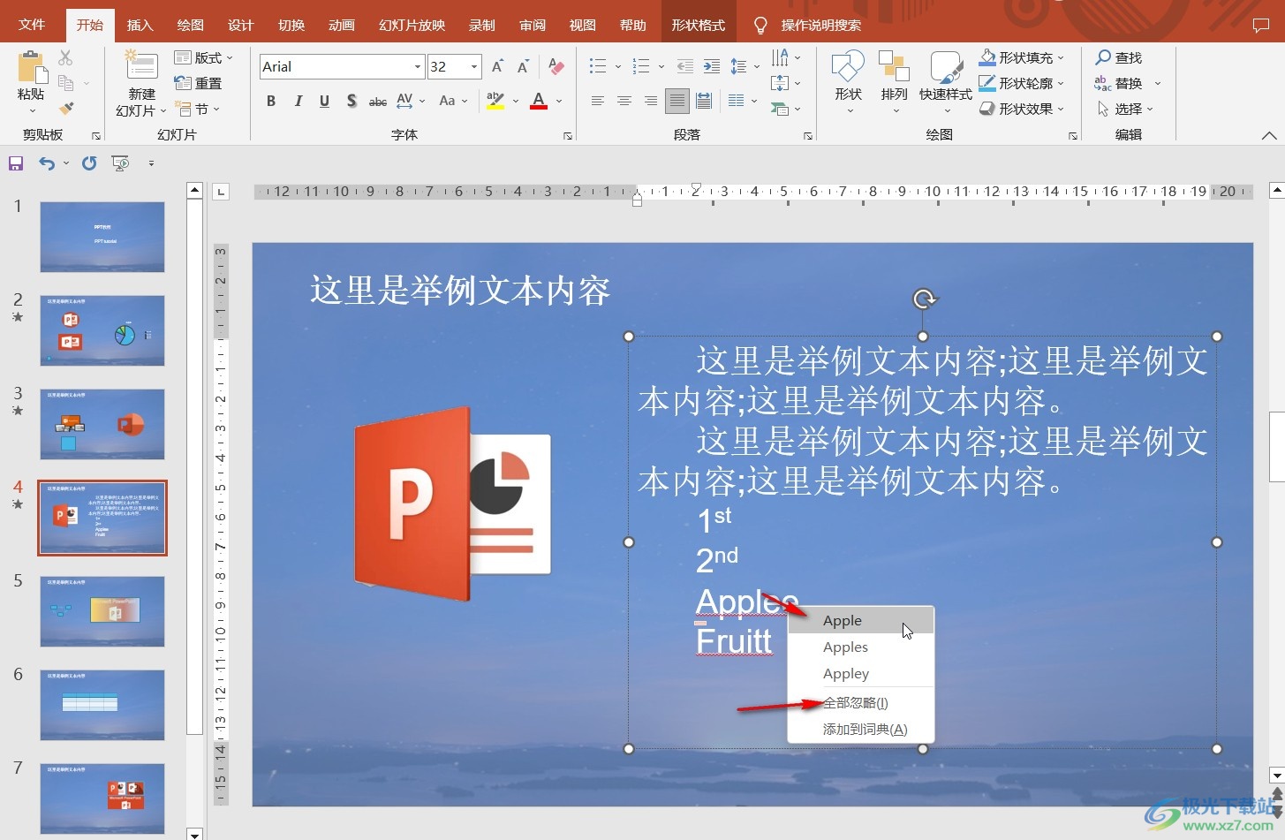Switch to the 设计 Design tab
Viewport: 1285px width, 840px height.
(240, 25)
